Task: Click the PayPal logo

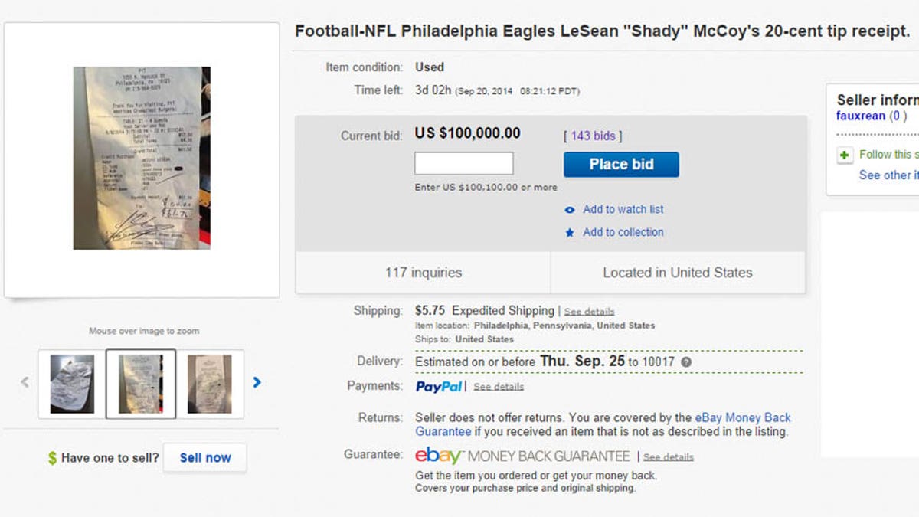Action: [x=439, y=387]
